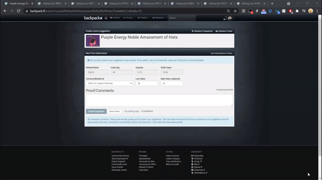This screenshot has height=180, width=322.
Task: Open the Issue tracker footer link
Action: (x=117, y=167)
